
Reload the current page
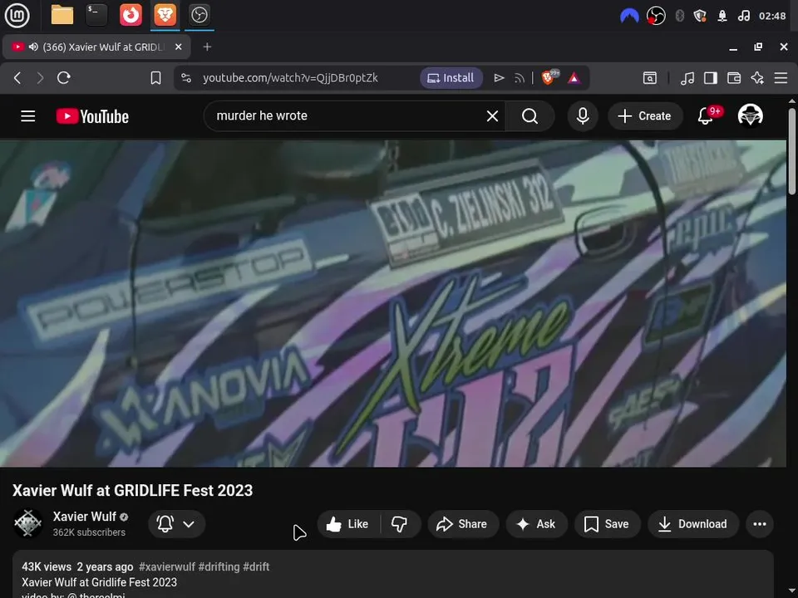(x=64, y=78)
